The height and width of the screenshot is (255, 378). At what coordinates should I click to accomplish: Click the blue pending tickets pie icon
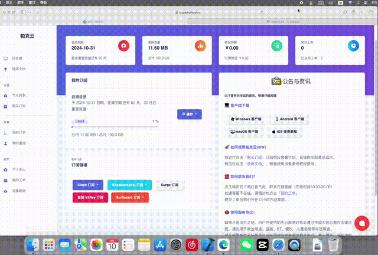[x=352, y=45]
